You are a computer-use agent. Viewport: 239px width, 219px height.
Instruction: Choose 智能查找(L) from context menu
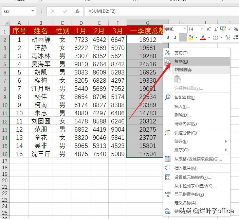tap(197, 97)
